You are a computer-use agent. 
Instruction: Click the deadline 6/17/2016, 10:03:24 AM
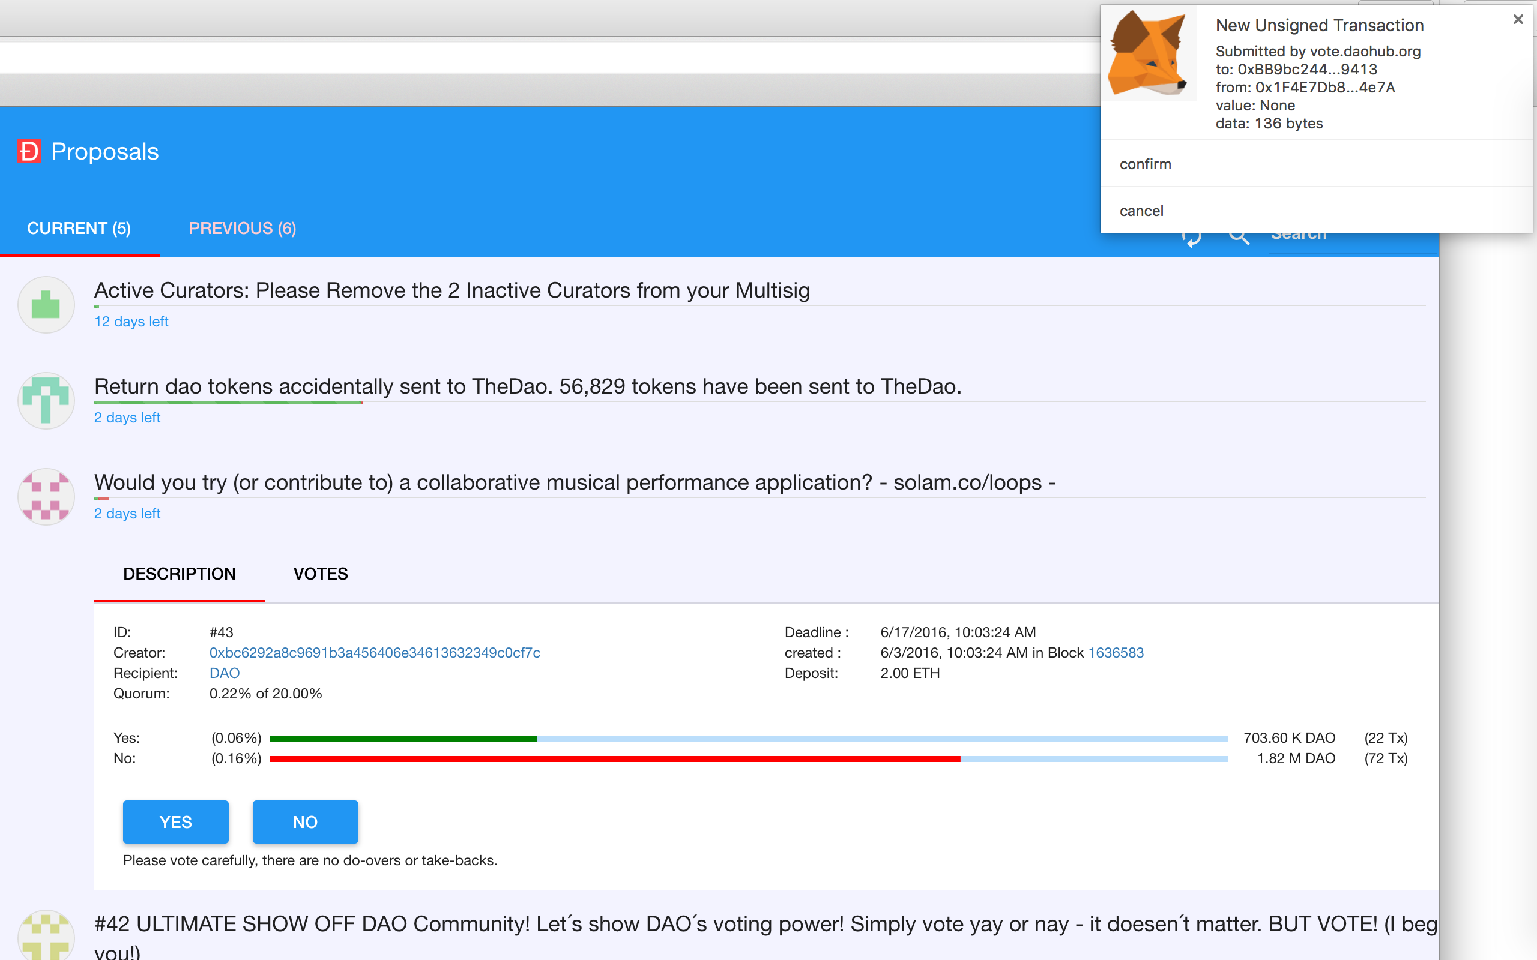[958, 632]
